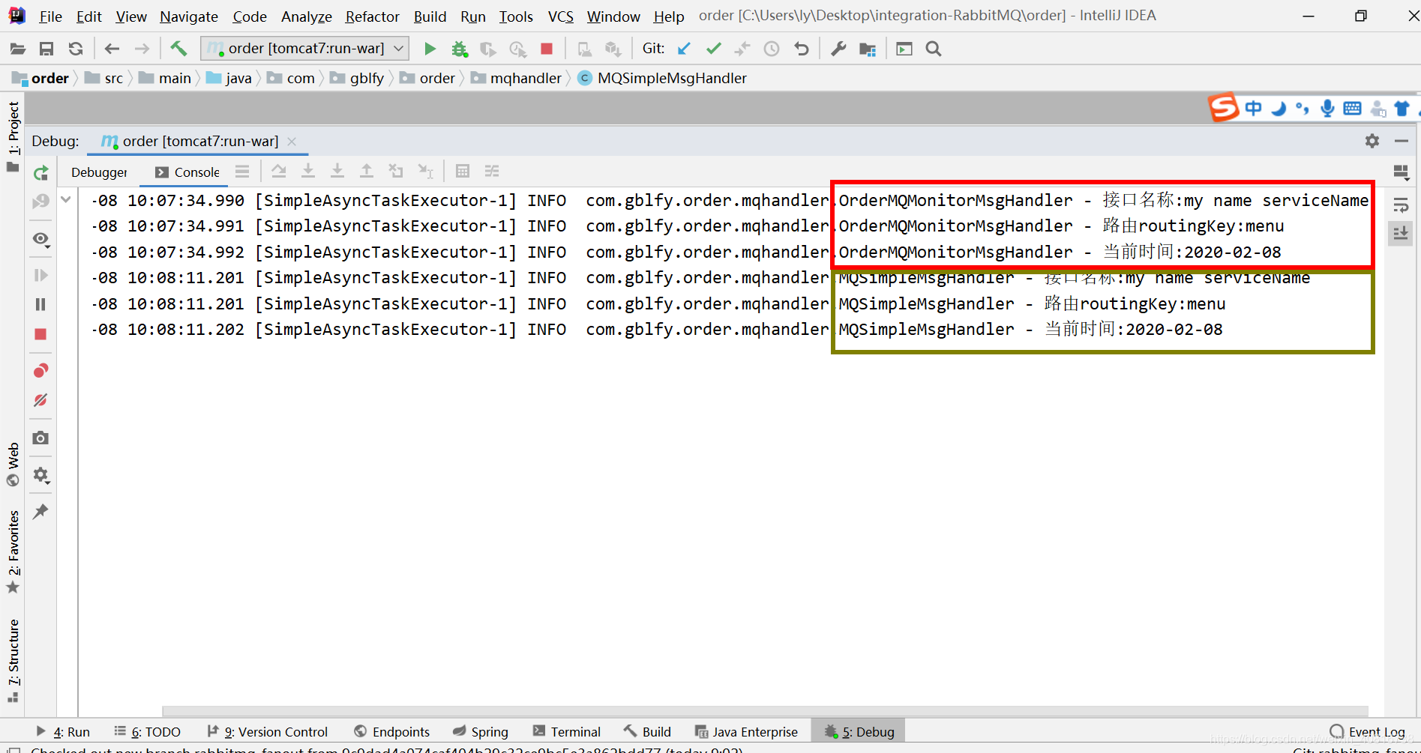
Task: Click the Resume Program icon
Action: coord(41,275)
